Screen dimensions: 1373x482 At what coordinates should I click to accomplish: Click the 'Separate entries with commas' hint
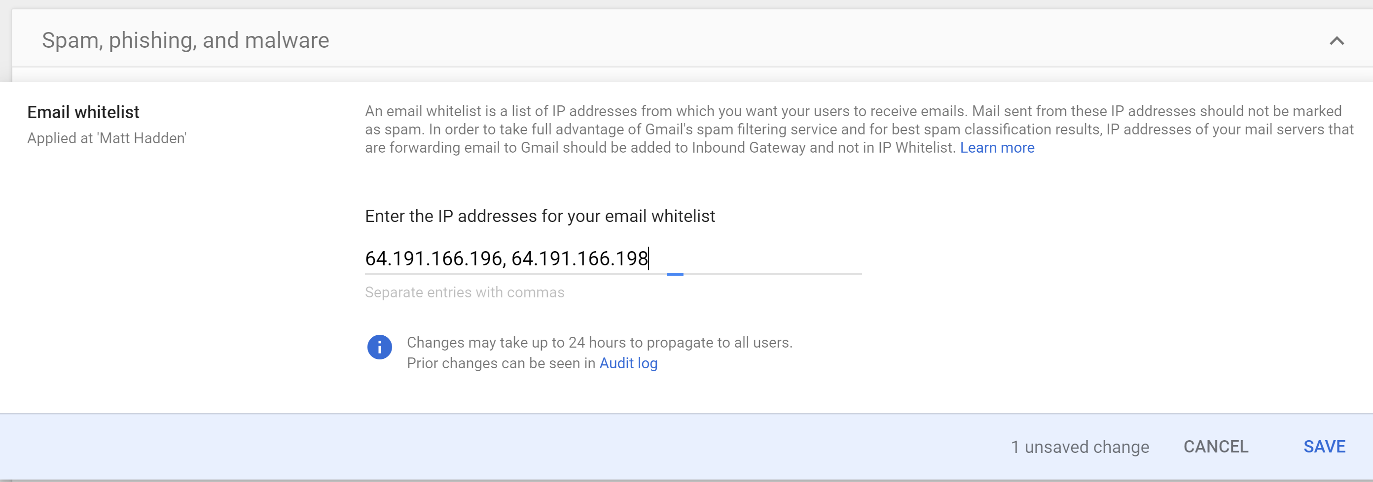(x=464, y=292)
